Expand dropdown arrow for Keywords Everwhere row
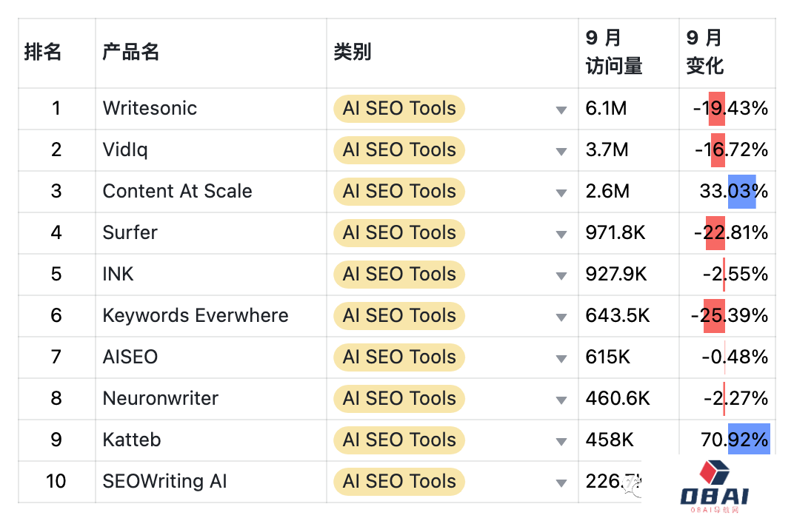 (x=561, y=317)
